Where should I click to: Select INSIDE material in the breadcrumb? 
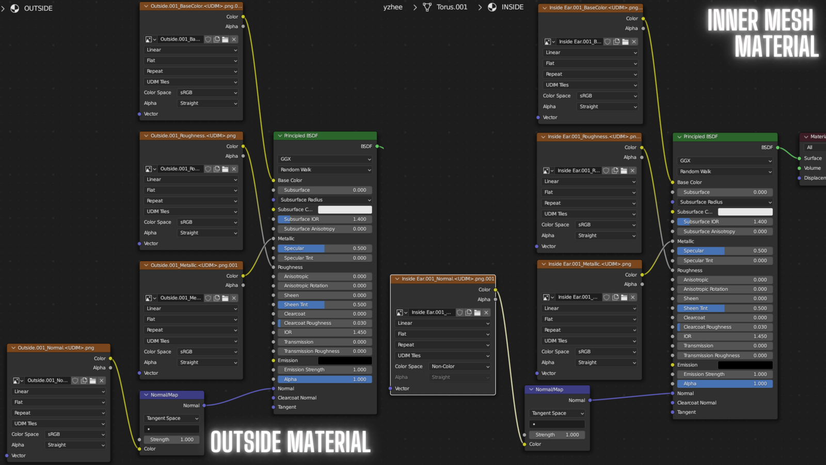click(x=513, y=7)
